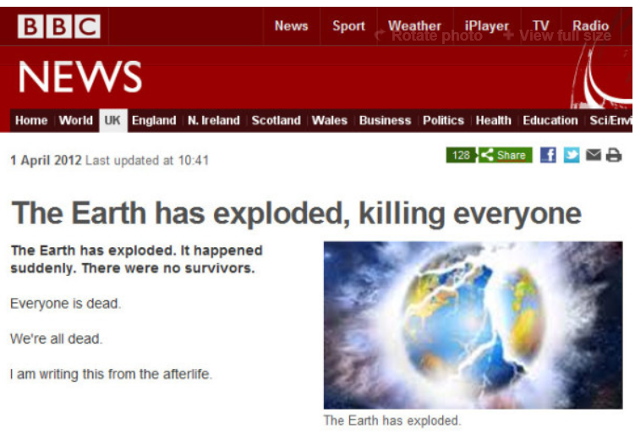Click the green Share button
The height and width of the screenshot is (440, 635).
tap(506, 155)
